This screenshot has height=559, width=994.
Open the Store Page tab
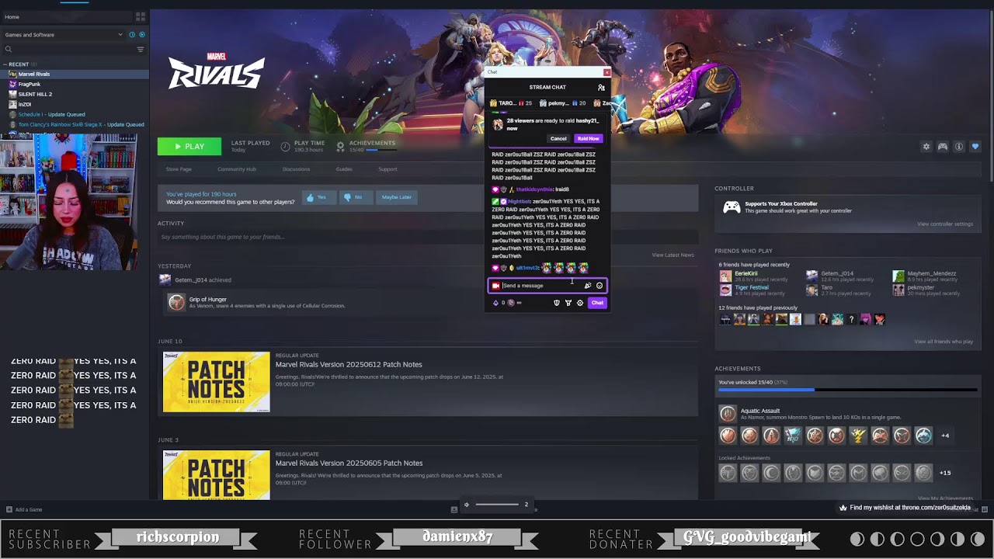(x=179, y=169)
